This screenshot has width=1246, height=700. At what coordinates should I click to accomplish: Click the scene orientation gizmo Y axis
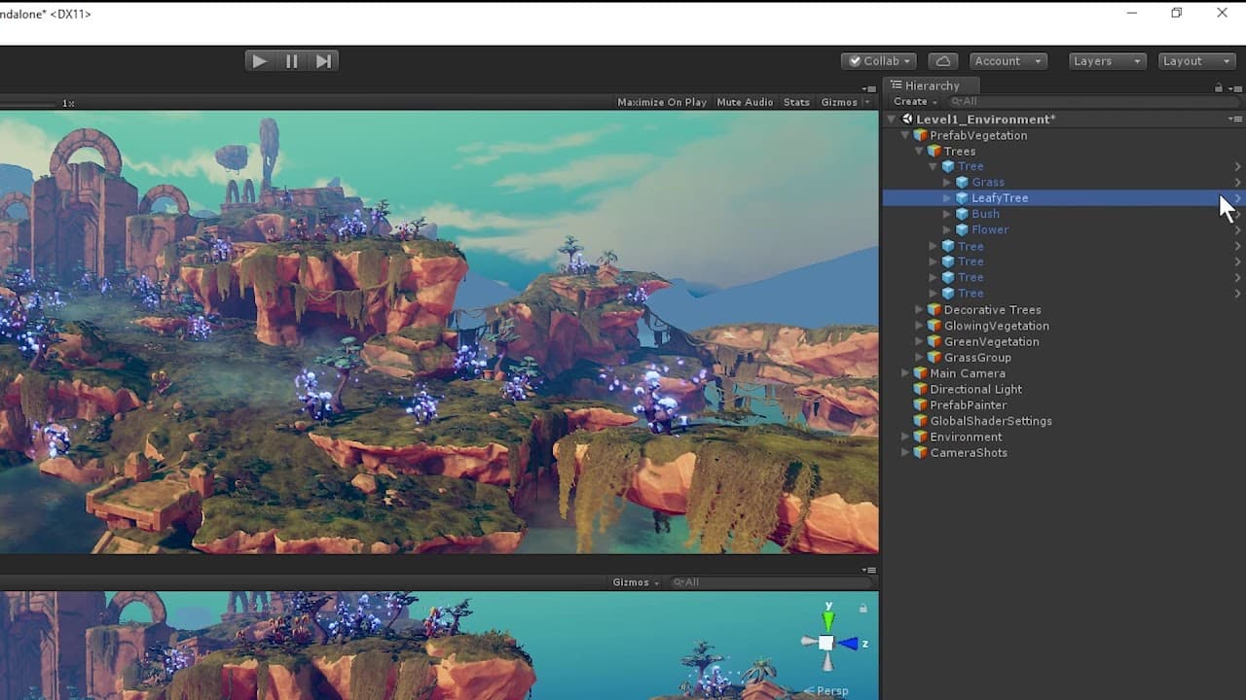(x=828, y=617)
